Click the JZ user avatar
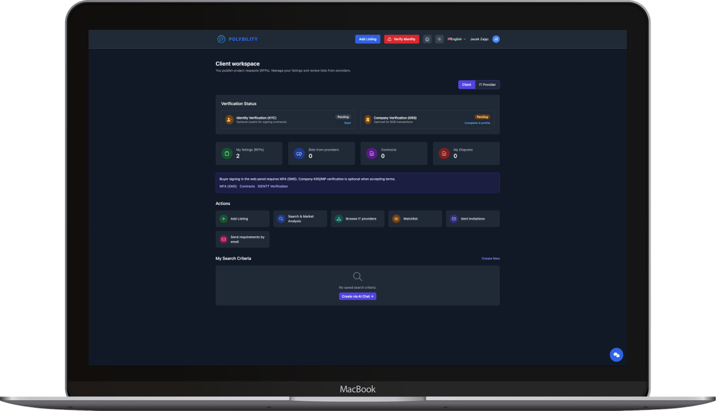Screen dimensions: 716x411 coord(496,39)
